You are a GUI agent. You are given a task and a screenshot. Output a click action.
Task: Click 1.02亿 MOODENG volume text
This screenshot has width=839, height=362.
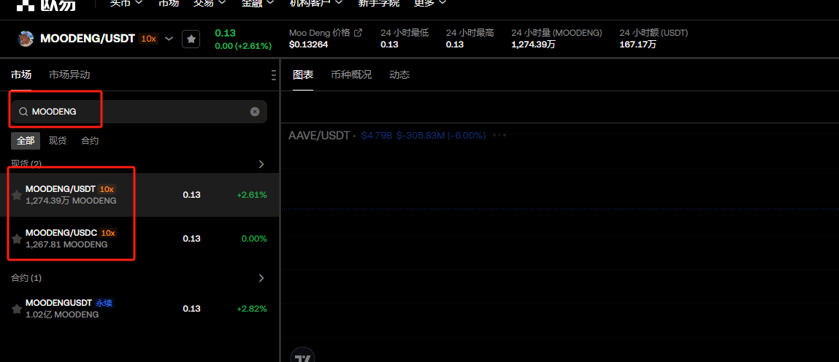point(62,315)
